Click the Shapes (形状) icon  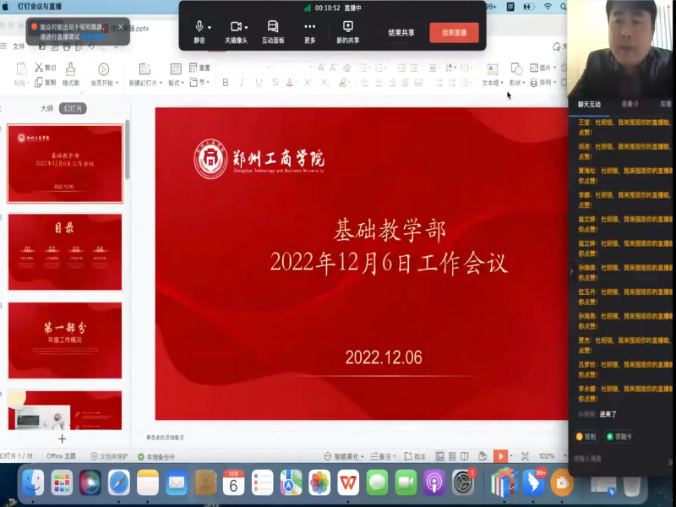tap(516, 68)
